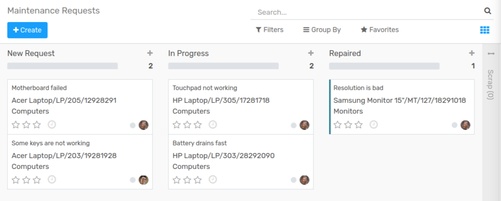Switch to kanban view icon

[485, 30]
